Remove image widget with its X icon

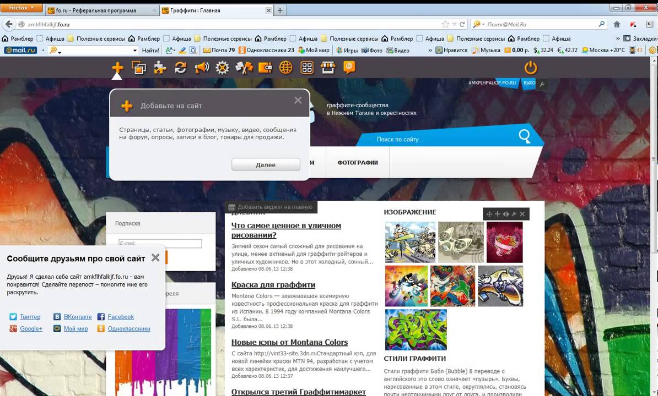tap(522, 214)
